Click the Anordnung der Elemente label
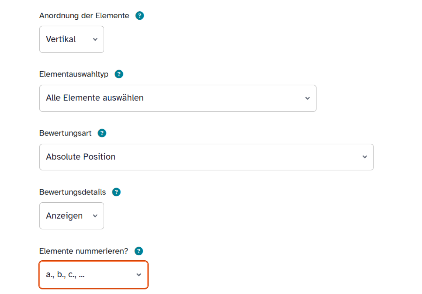Screen dimensions: 422x294 pos(84,16)
